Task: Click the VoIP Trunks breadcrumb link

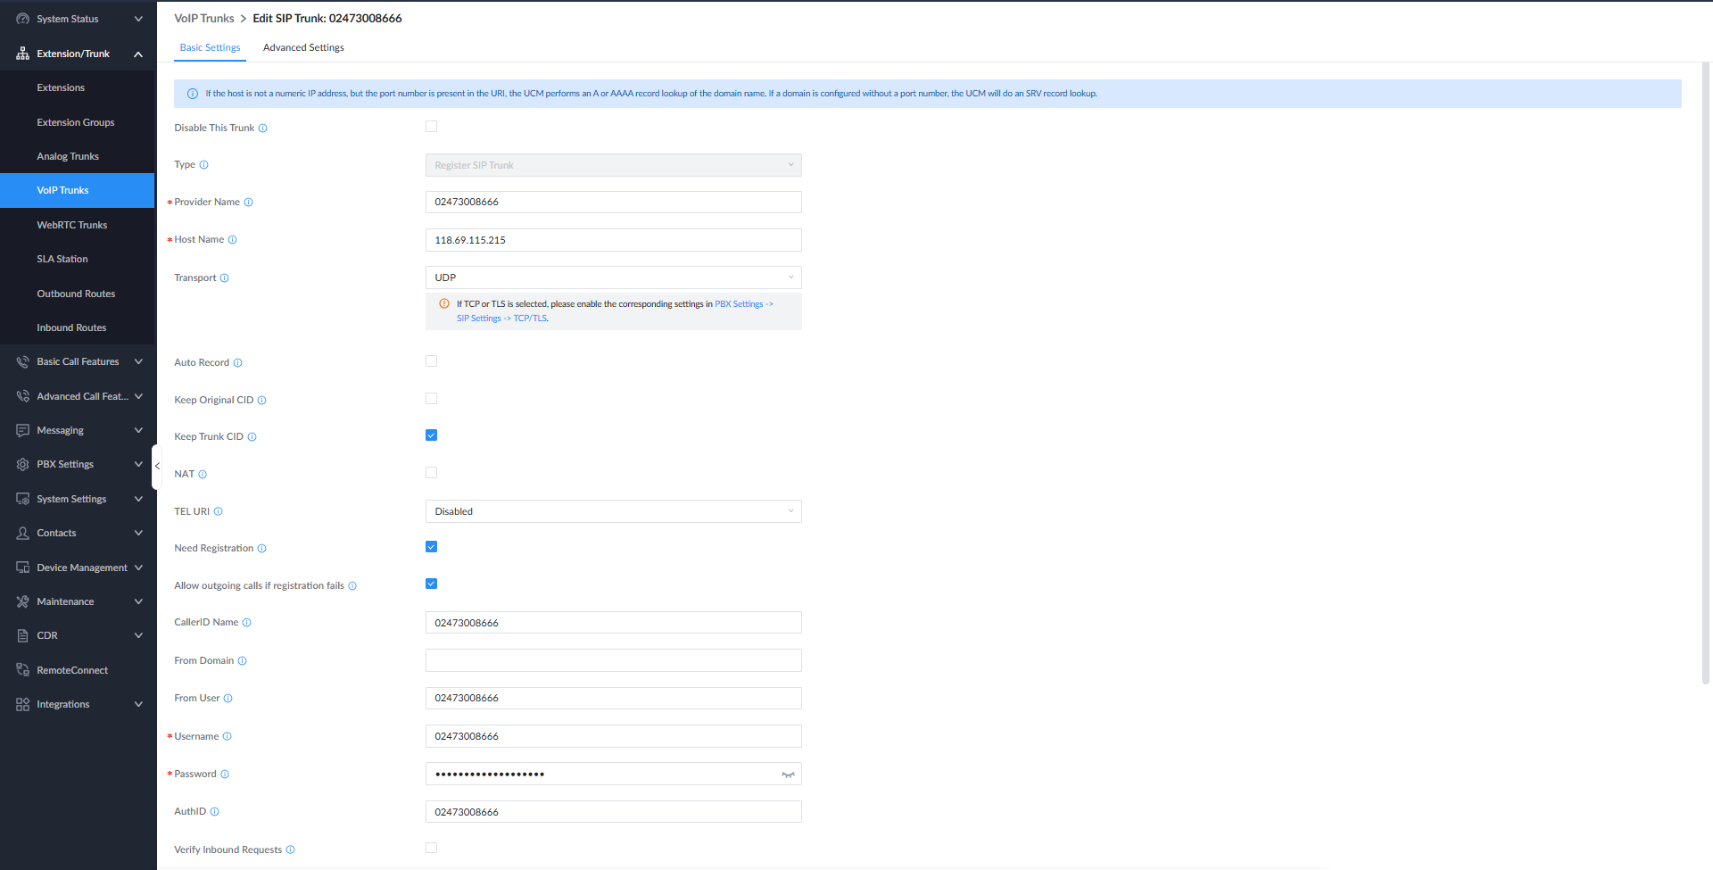Action: point(203,18)
